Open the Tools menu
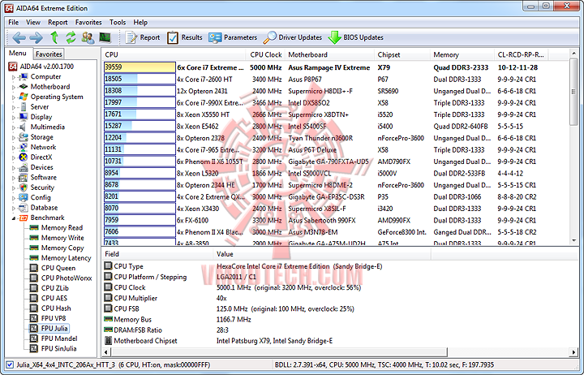 (118, 23)
